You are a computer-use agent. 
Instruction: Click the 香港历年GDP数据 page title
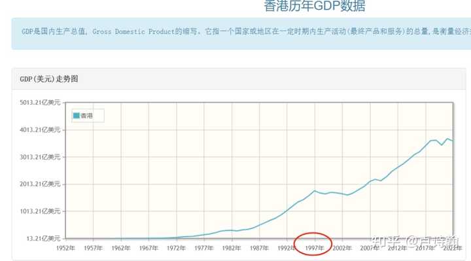click(315, 6)
